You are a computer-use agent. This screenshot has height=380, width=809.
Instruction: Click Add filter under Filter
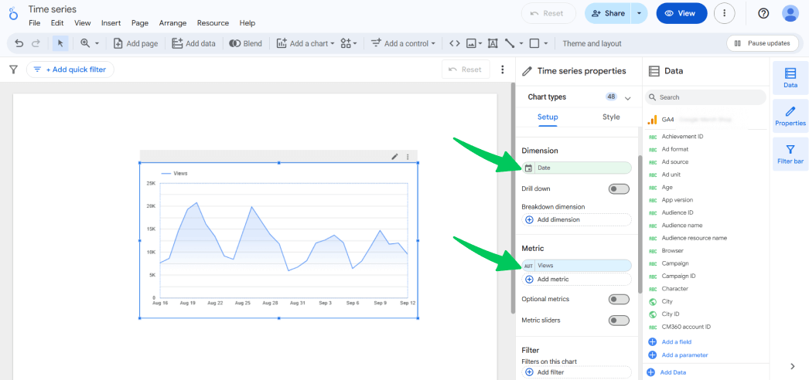pyautogui.click(x=576, y=372)
